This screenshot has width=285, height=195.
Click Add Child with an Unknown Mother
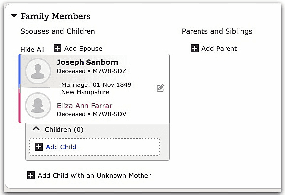click(x=94, y=175)
